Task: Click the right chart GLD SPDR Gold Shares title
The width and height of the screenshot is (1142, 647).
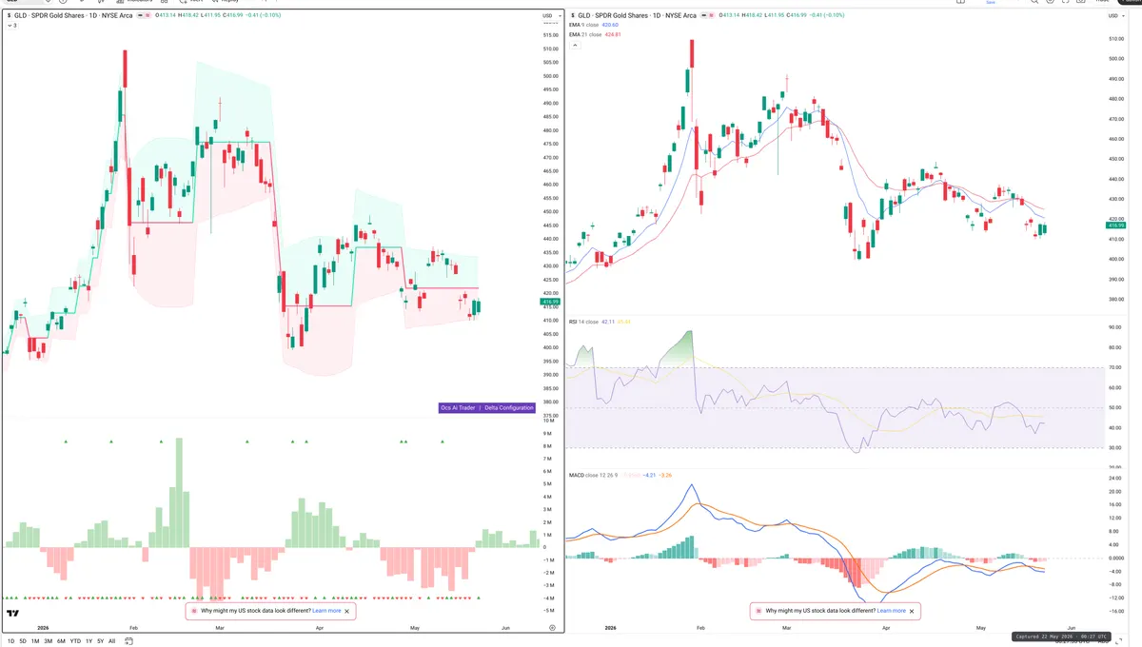Action: click(x=638, y=16)
